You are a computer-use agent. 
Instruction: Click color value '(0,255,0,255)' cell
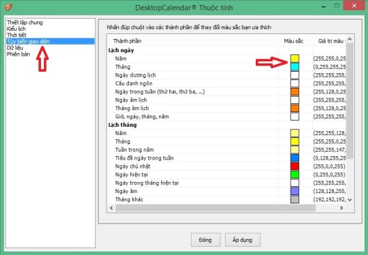tap(329, 175)
